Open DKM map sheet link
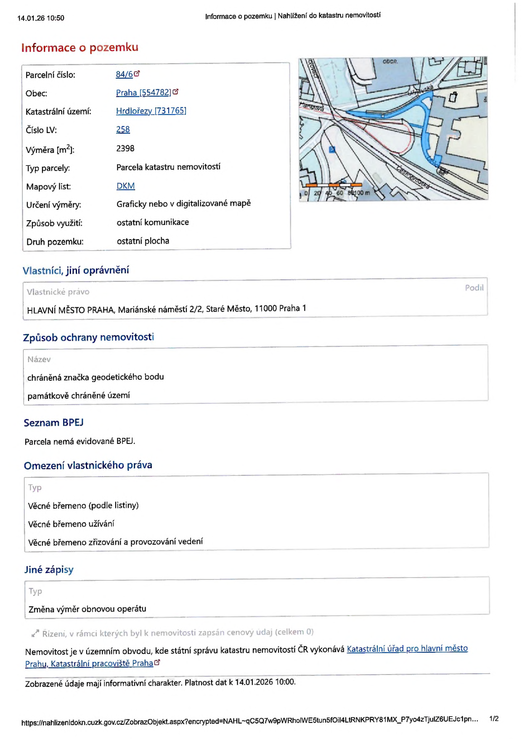 (125, 186)
